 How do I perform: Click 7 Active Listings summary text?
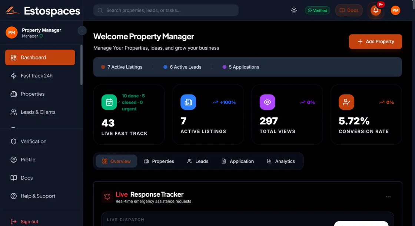(x=125, y=67)
